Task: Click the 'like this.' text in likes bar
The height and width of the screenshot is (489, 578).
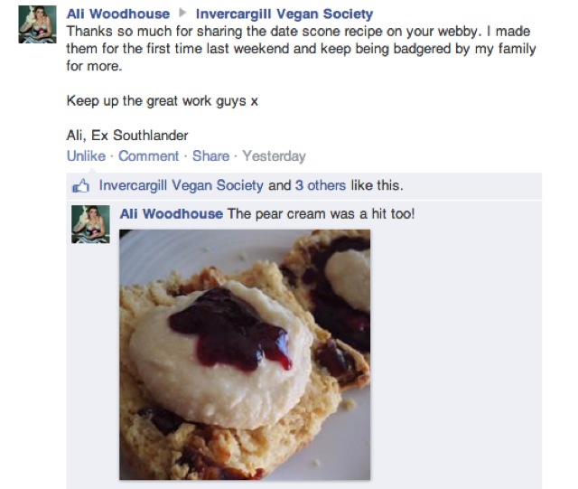Action: pos(377,185)
